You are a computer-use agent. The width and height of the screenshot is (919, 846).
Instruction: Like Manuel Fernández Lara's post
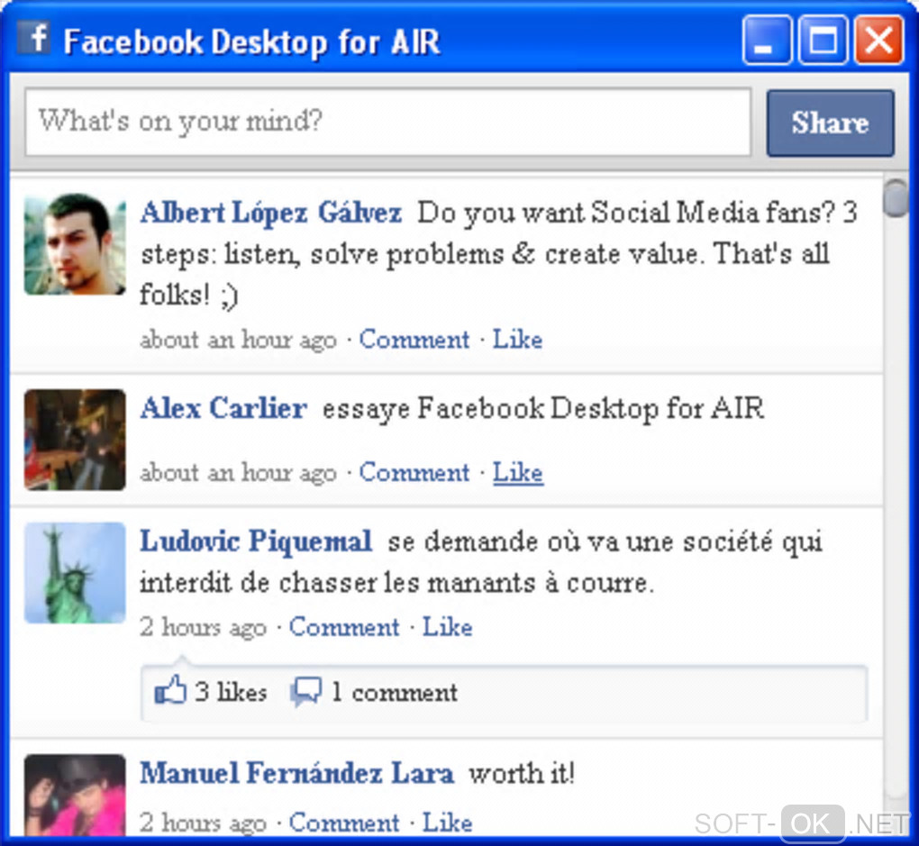point(448,823)
